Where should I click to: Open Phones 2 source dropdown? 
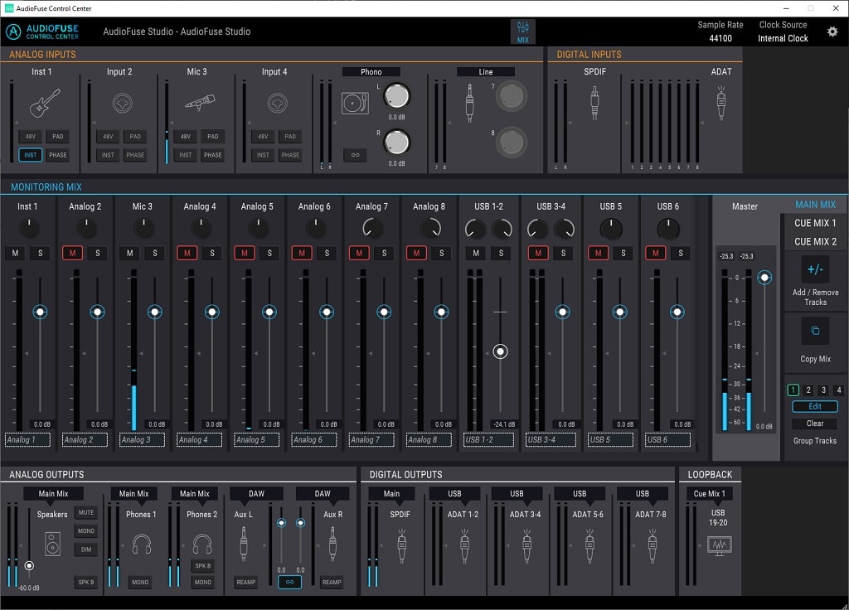194,494
